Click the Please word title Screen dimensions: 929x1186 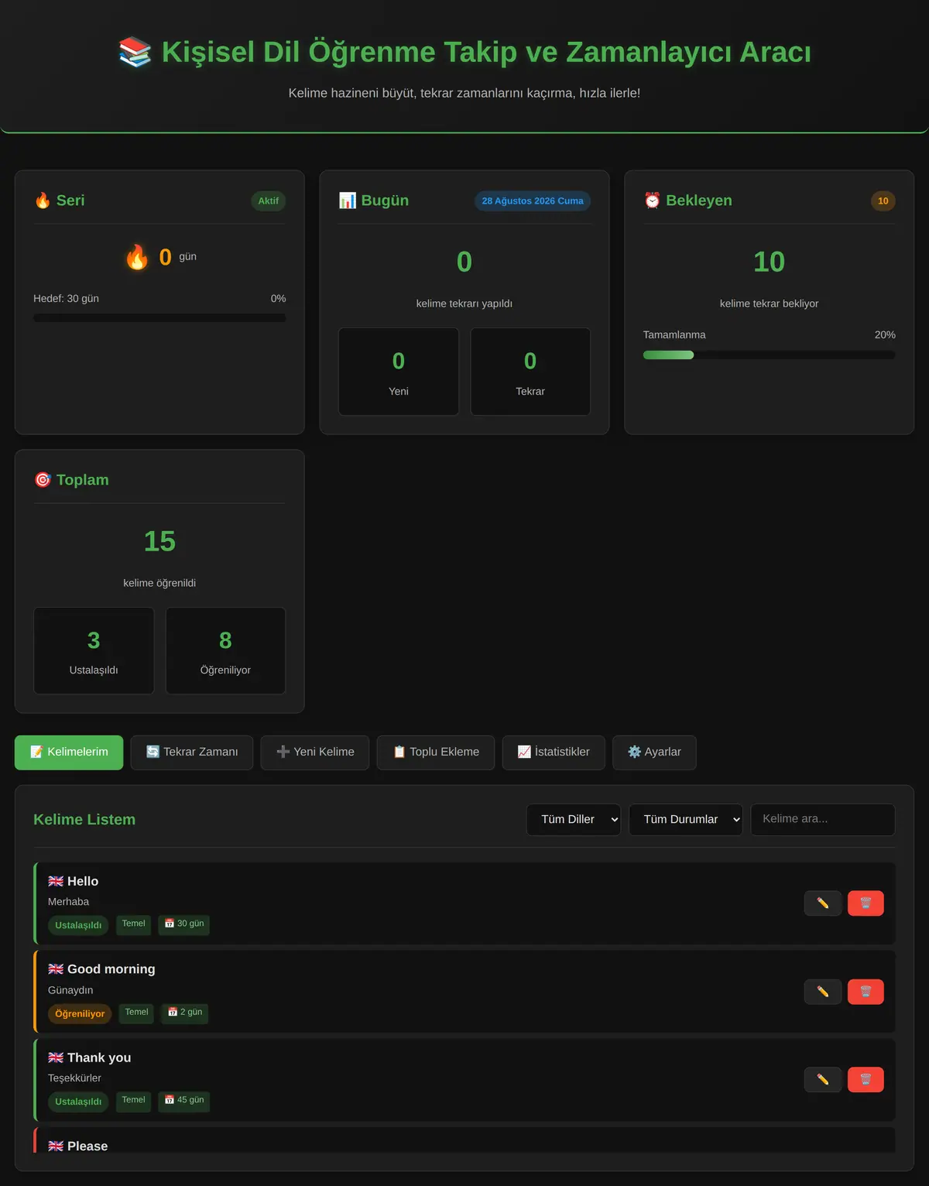click(x=87, y=1146)
